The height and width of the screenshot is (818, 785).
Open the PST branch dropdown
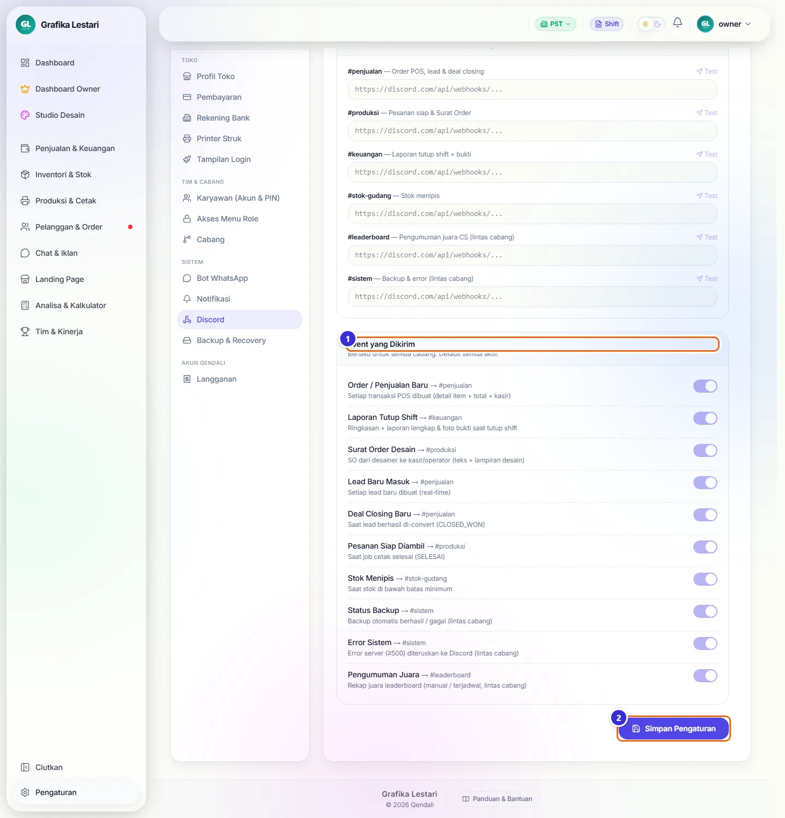pos(555,24)
